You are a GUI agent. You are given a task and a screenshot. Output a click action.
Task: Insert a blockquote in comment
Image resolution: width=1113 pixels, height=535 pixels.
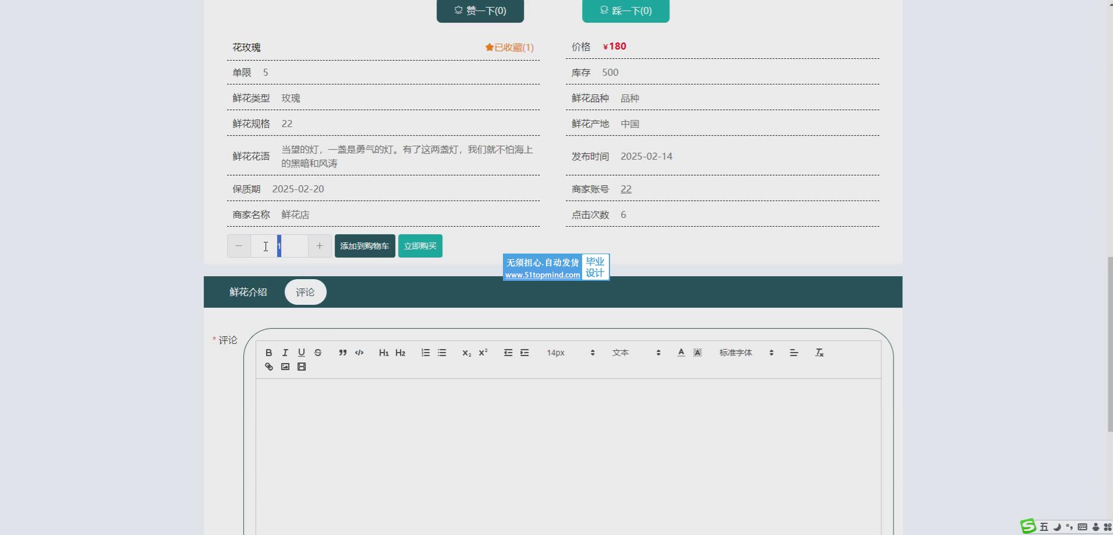343,352
